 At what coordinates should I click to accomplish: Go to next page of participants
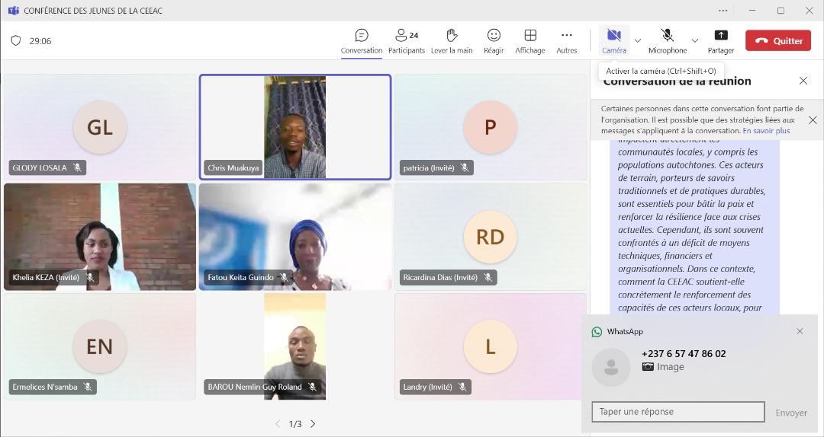[313, 424]
